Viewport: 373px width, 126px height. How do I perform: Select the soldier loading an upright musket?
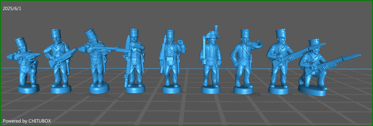[x=135, y=61]
